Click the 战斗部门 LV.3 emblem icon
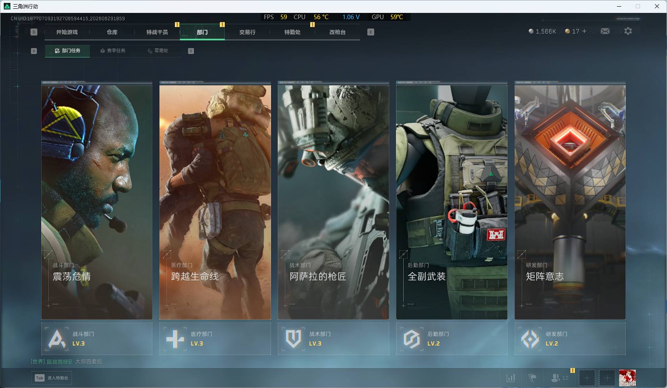Image resolution: width=667 pixels, height=388 pixels. coord(57,339)
